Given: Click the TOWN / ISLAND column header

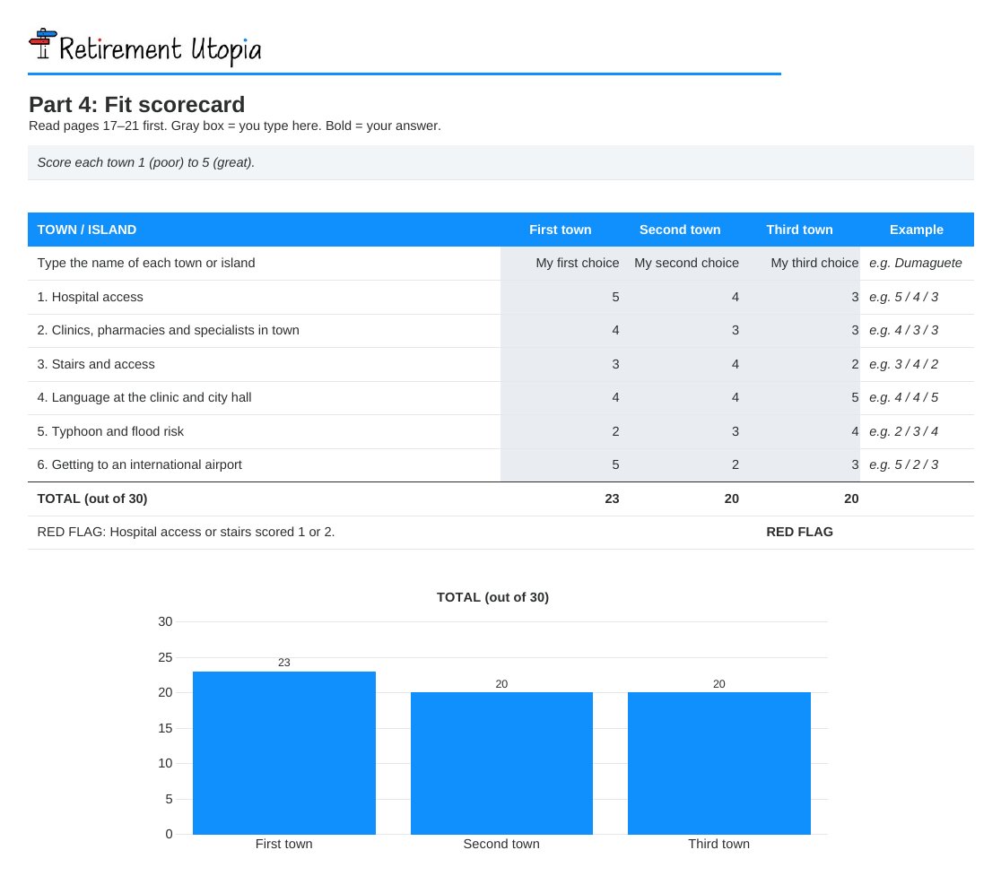Looking at the screenshot, I should 87,230.
